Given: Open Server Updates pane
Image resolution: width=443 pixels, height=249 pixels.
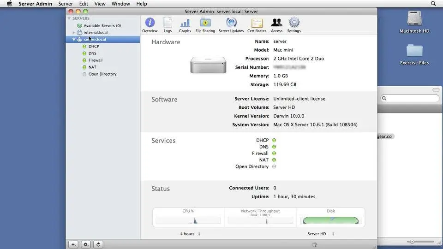Looking at the screenshot, I should click(x=231, y=25).
